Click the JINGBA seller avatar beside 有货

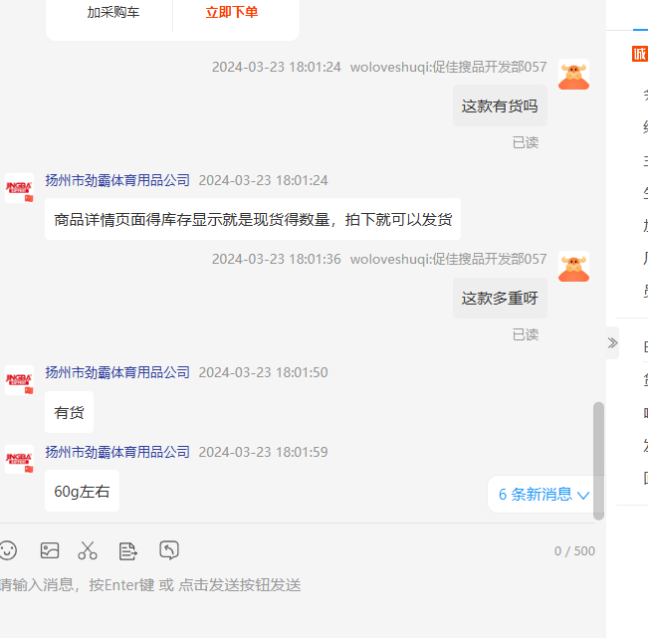coord(19,380)
